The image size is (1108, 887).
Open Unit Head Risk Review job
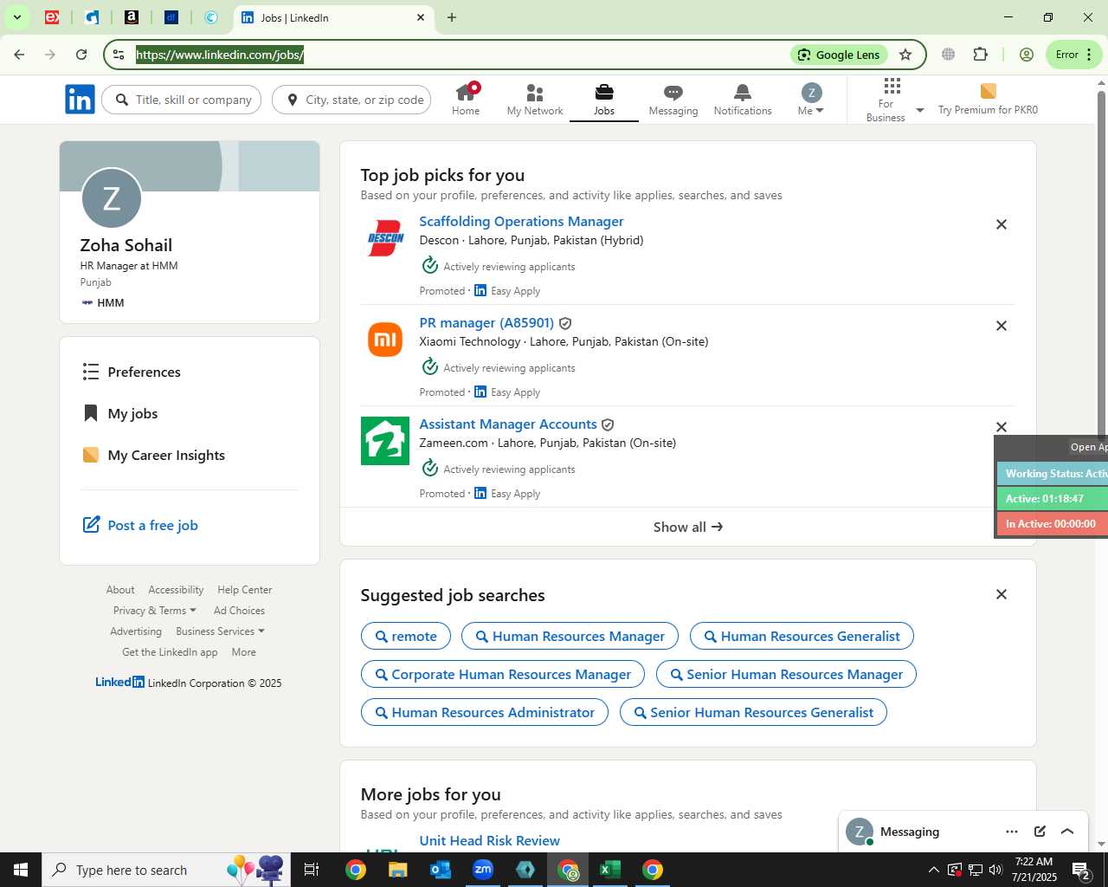pos(489,840)
